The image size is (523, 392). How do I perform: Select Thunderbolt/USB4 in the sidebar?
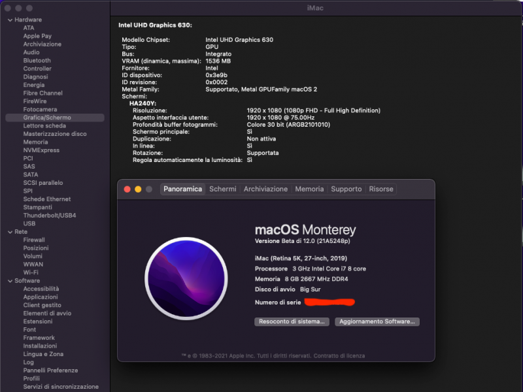pyautogui.click(x=50, y=216)
